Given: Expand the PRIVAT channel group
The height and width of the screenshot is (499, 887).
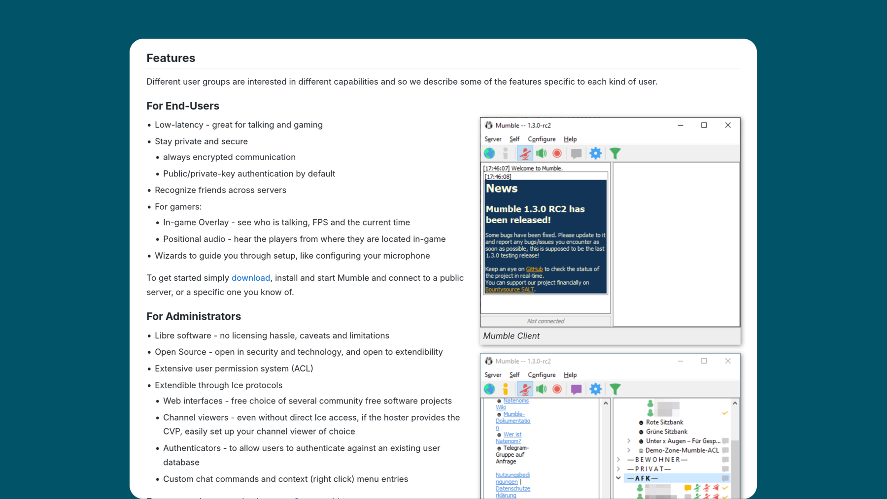Looking at the screenshot, I should (618, 469).
